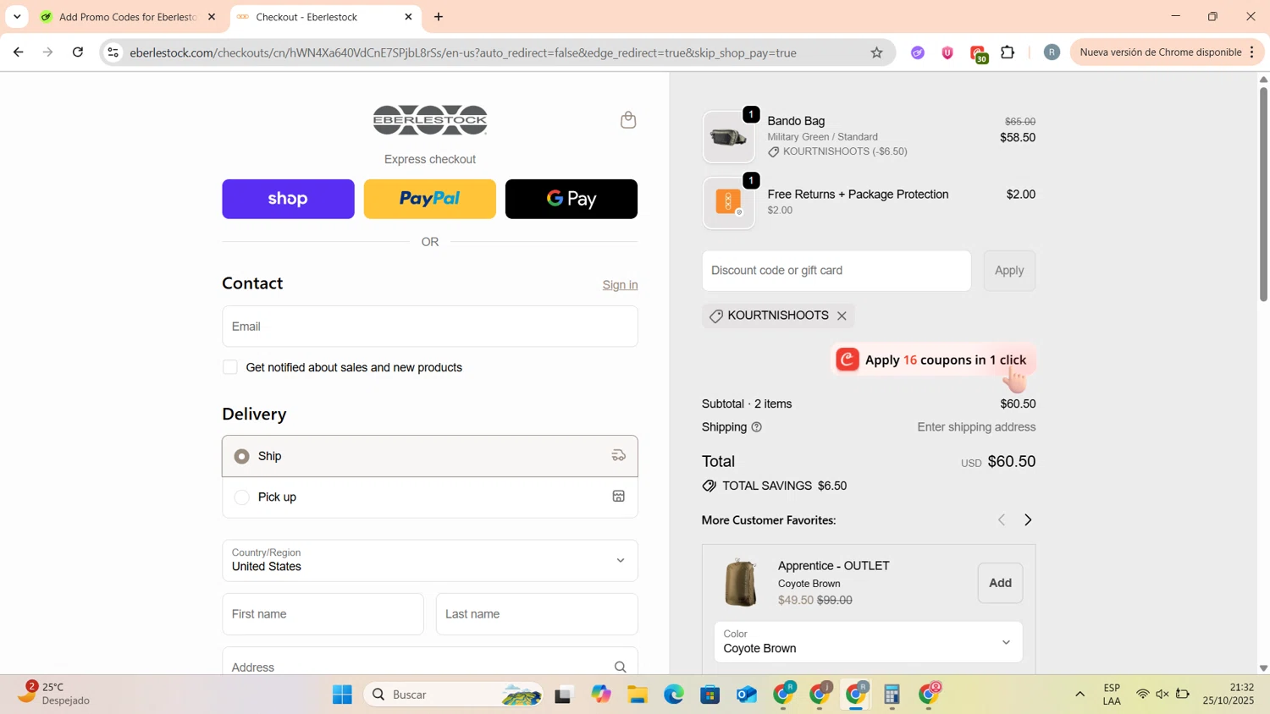Remove the KOURTNISHOOTS discount code

(x=842, y=316)
